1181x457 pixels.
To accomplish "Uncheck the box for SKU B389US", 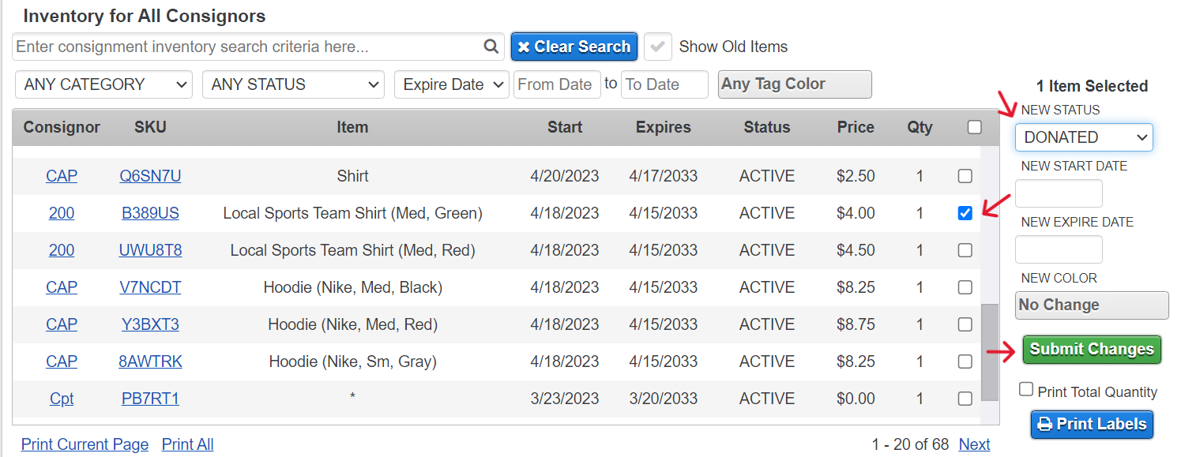I will [965, 213].
